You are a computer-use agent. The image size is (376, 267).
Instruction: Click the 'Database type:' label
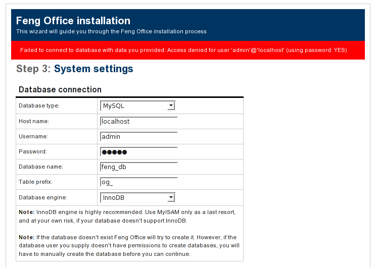[39, 105]
